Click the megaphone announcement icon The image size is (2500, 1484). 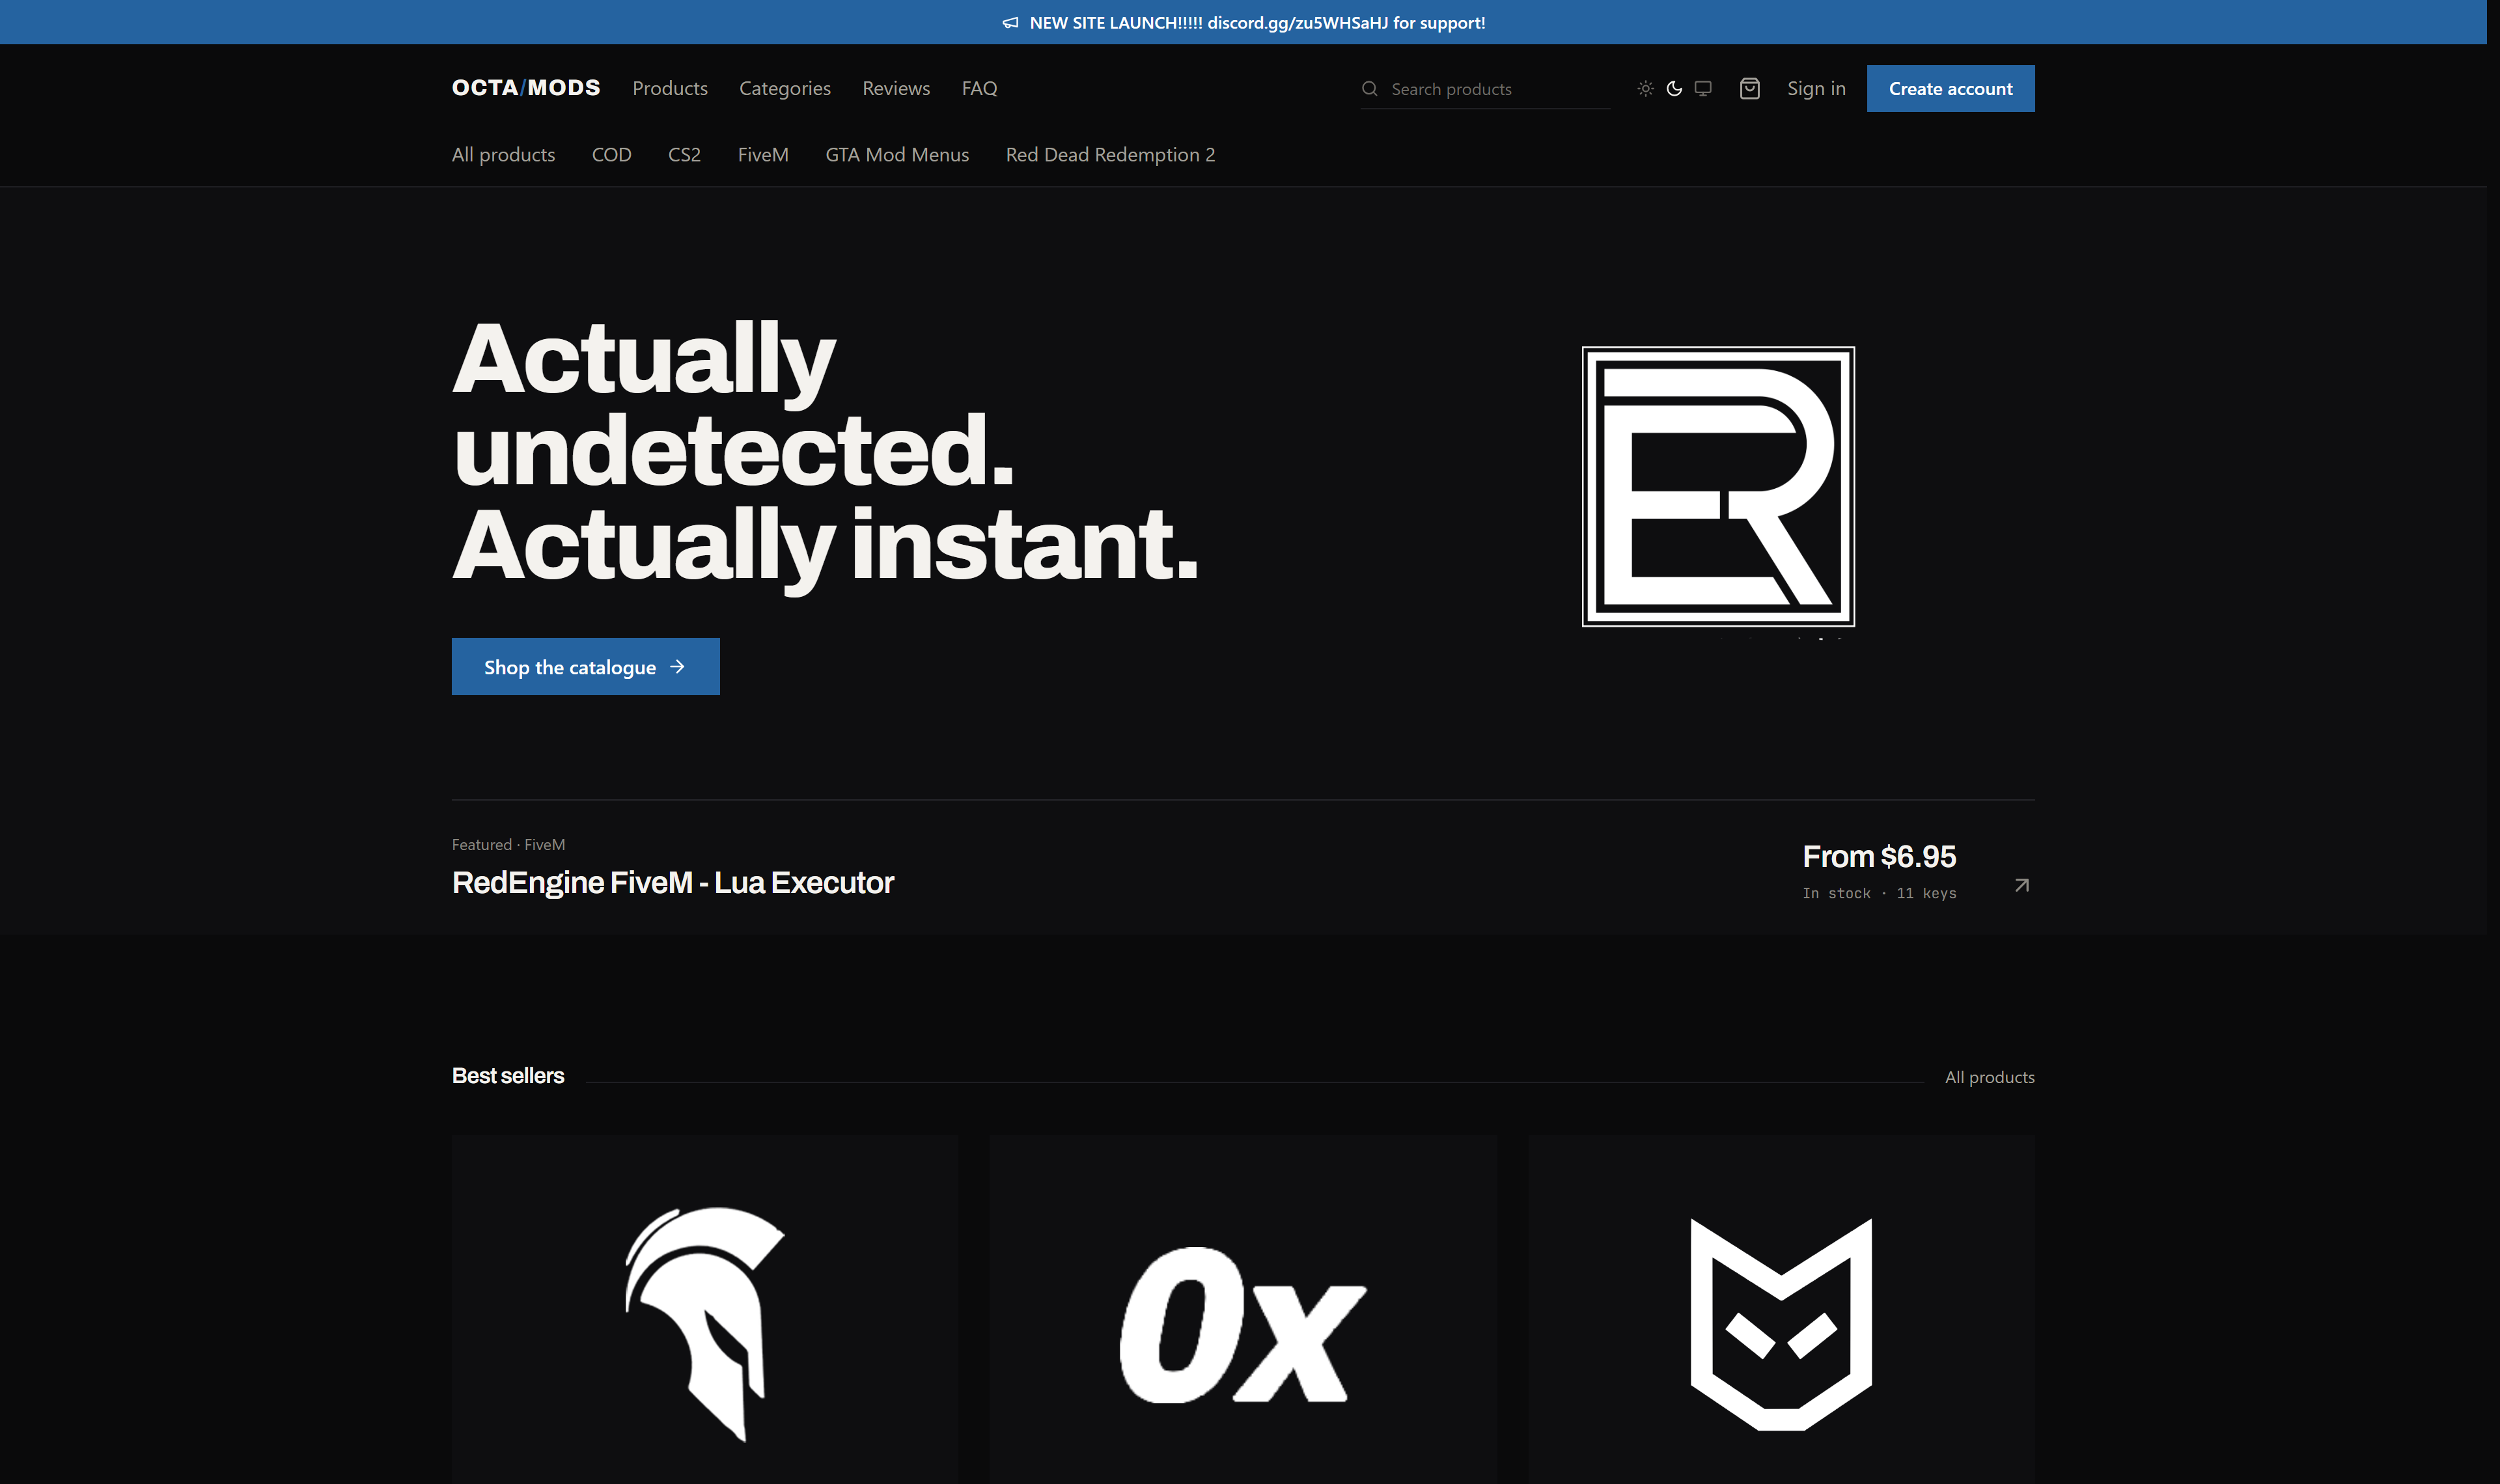(x=1010, y=23)
